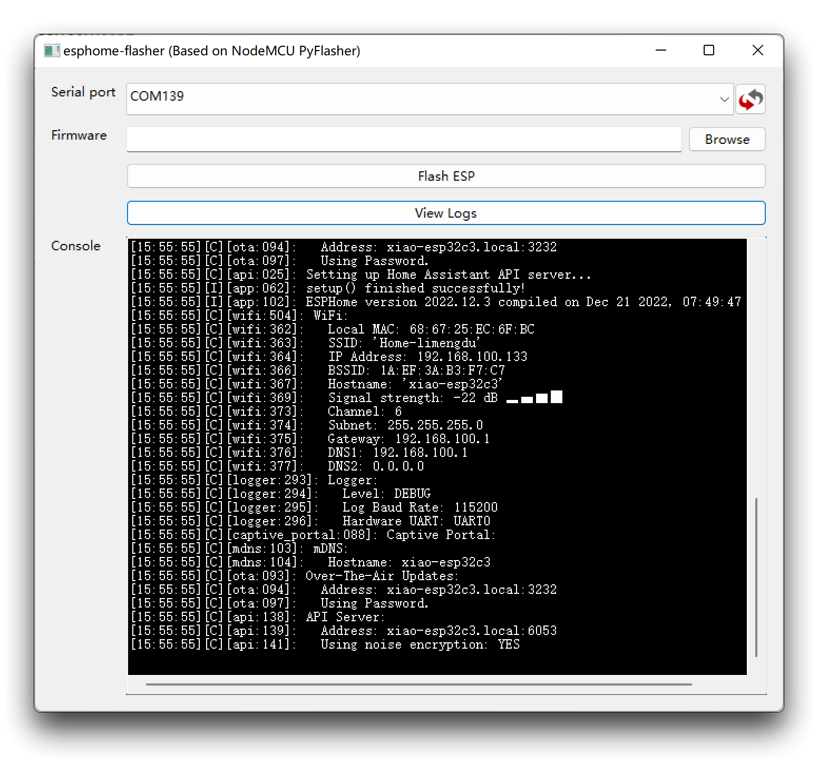Click the esphome-flasher app icon in title bar
Viewport: 818px width, 763px height.
[x=52, y=51]
